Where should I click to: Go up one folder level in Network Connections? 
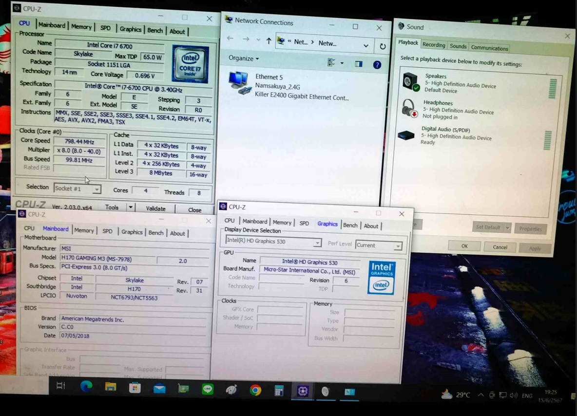(269, 41)
